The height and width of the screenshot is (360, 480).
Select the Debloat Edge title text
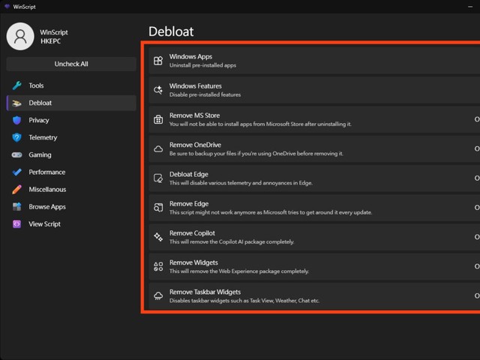click(x=189, y=174)
